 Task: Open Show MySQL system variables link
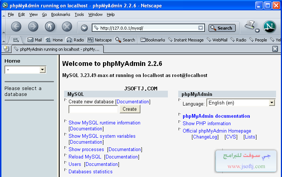pyautogui.click(x=102, y=136)
